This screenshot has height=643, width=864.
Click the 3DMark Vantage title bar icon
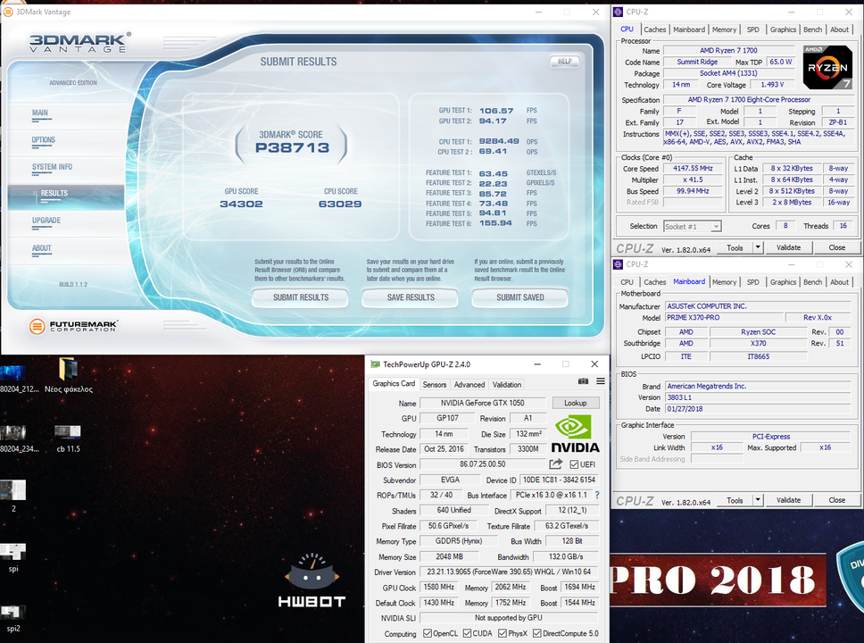8,12
